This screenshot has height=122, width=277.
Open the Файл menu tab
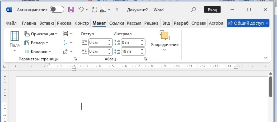(11, 23)
